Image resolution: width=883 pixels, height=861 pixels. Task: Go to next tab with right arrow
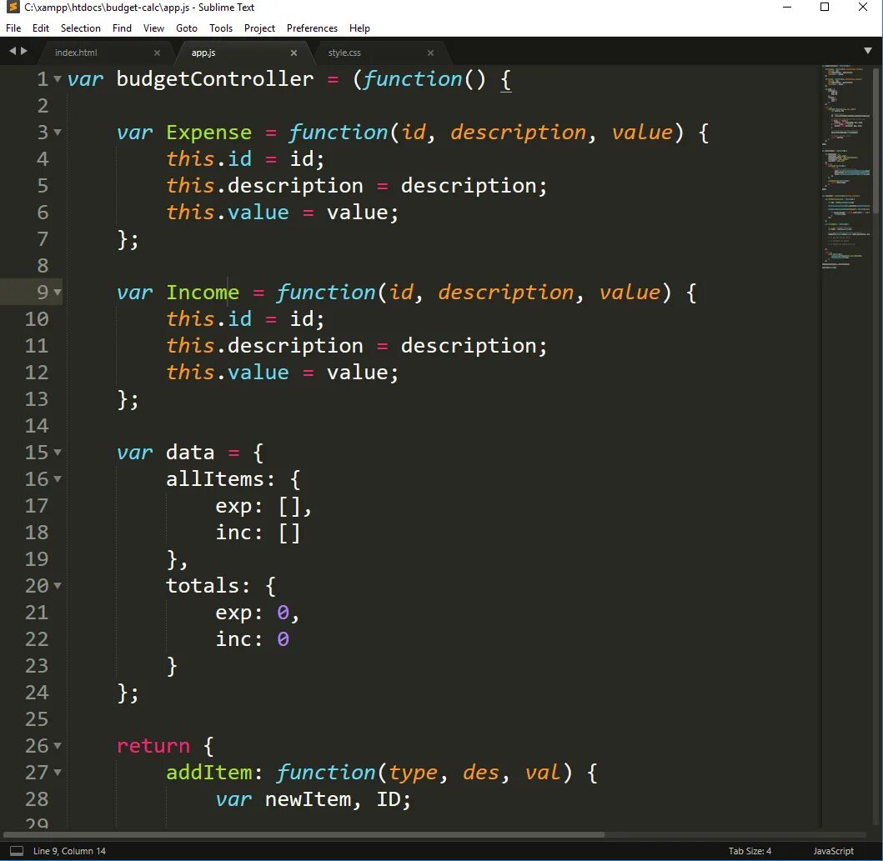coord(23,51)
